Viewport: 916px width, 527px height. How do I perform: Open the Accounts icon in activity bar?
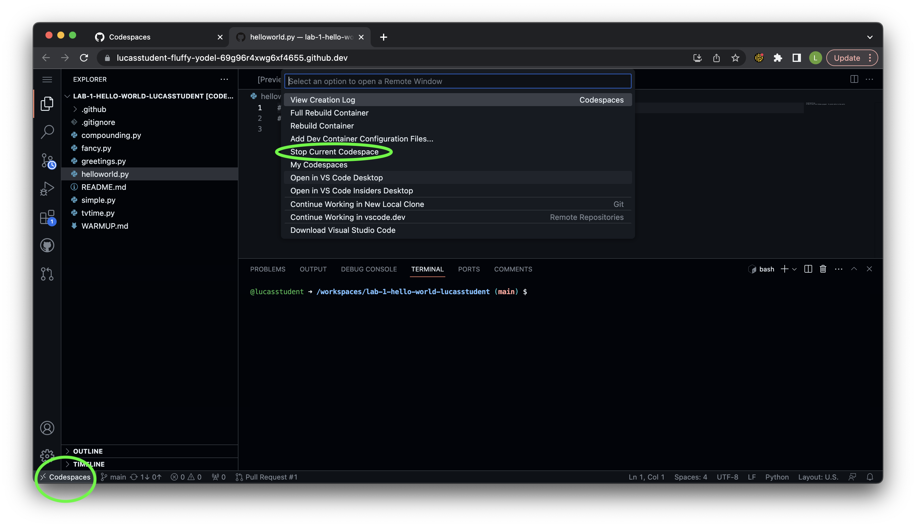click(47, 428)
